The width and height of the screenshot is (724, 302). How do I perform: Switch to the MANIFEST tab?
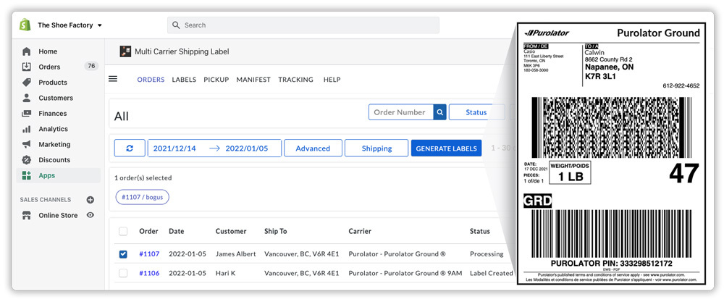tap(253, 80)
